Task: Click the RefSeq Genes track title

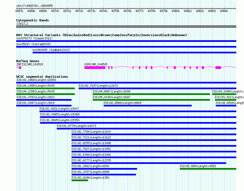Action: click(28, 61)
